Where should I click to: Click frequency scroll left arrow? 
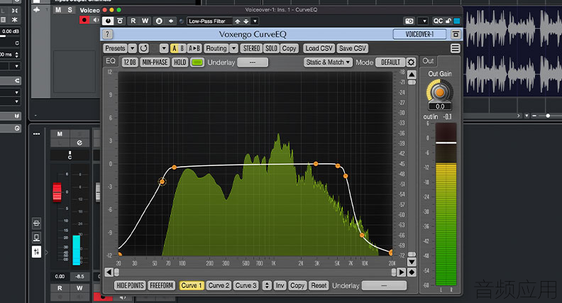[x=109, y=272]
